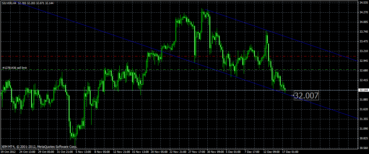Click the 8 Nov 05:00 time label
369x154 pixels.
102,152
